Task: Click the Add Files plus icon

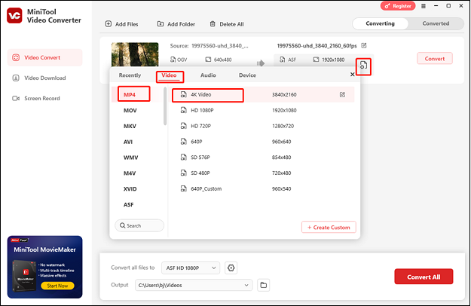Action: point(109,24)
